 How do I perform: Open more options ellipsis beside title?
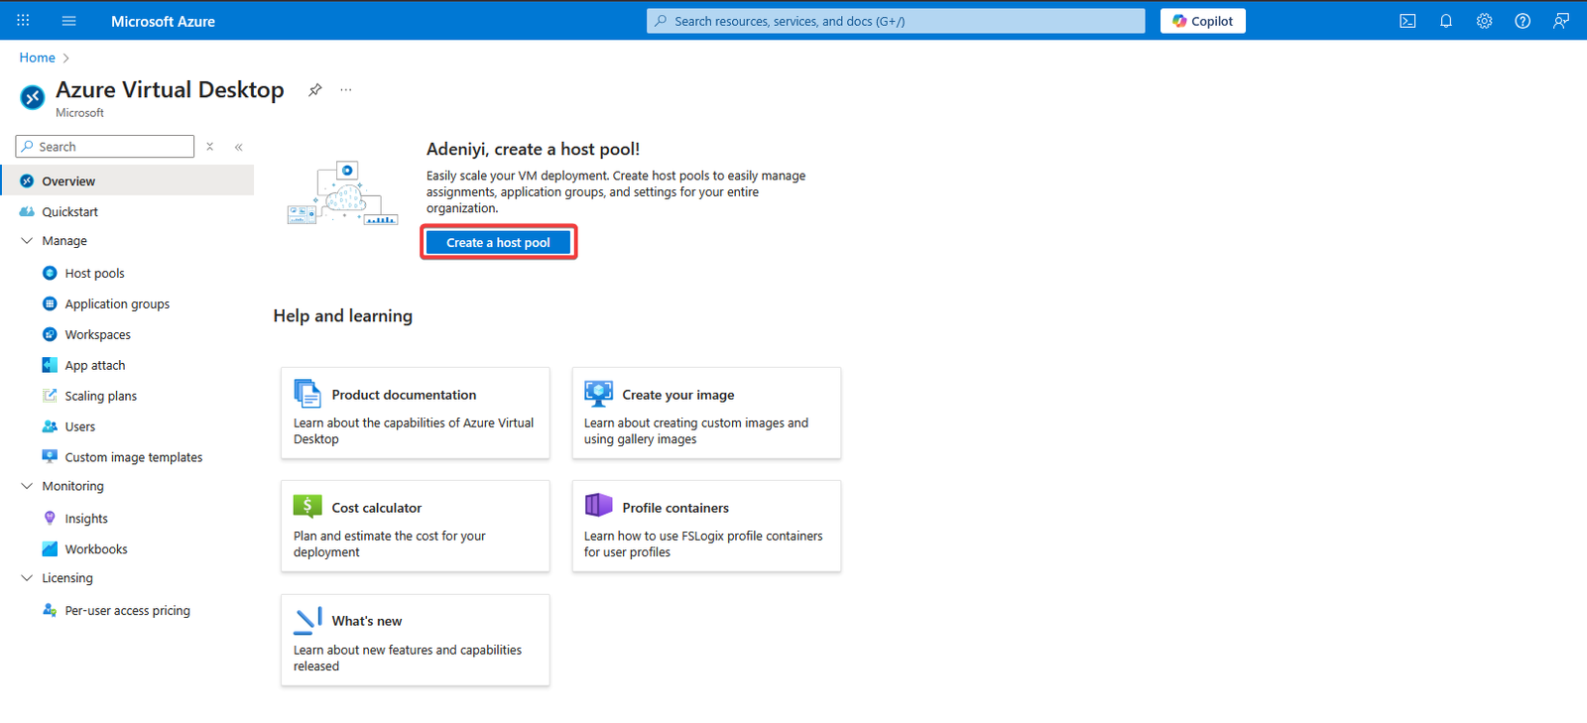point(346,90)
